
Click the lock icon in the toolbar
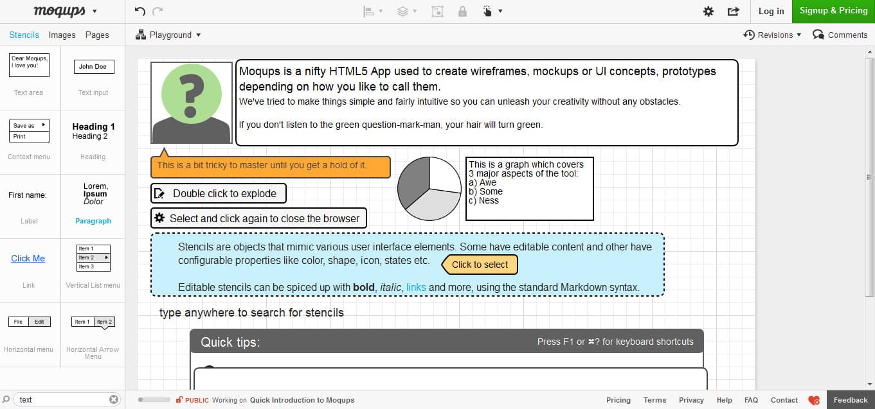pyautogui.click(x=462, y=11)
